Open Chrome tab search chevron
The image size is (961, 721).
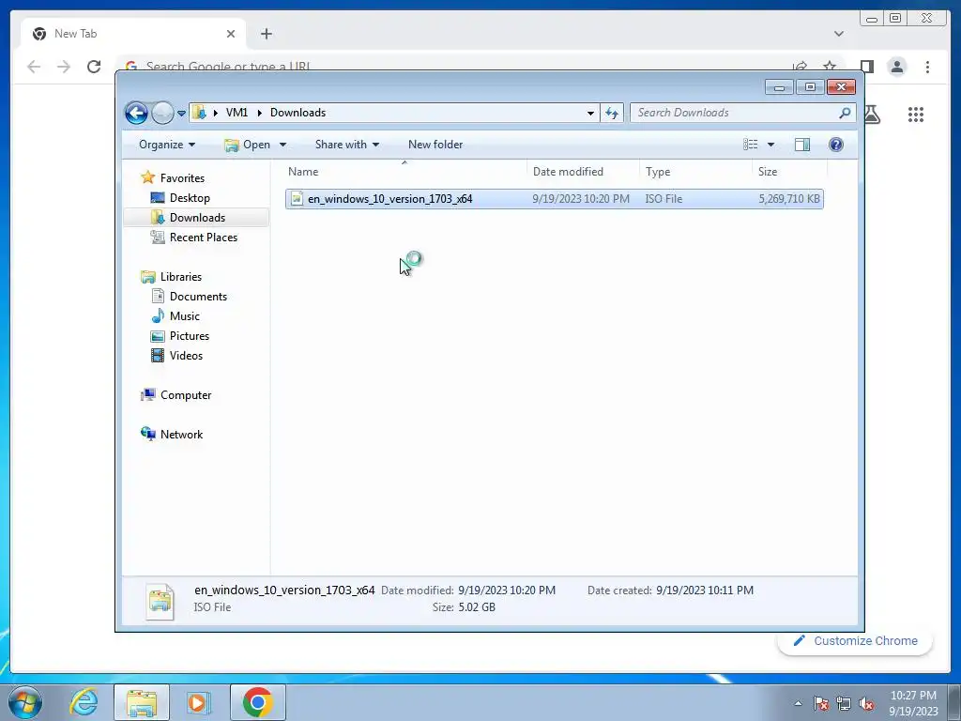point(838,34)
